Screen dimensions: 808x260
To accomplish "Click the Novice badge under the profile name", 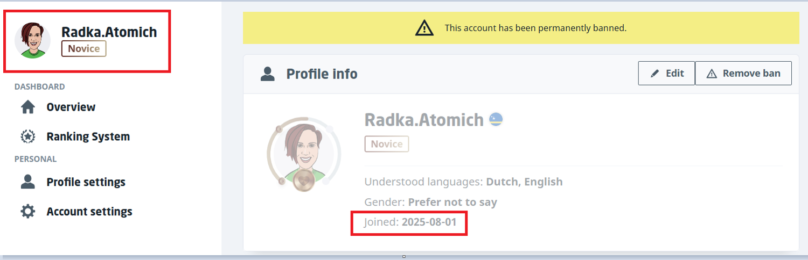I will point(386,144).
